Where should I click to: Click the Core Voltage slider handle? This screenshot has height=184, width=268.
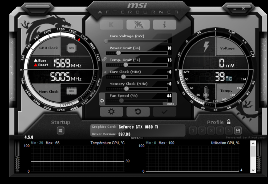pyautogui.click(x=106, y=41)
